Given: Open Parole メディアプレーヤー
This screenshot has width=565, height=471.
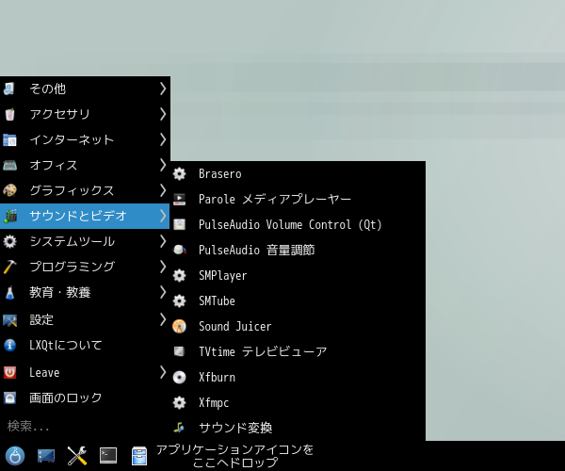Looking at the screenshot, I should point(298,200).
